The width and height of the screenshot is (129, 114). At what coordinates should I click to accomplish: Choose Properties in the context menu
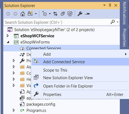click(x=80, y=95)
